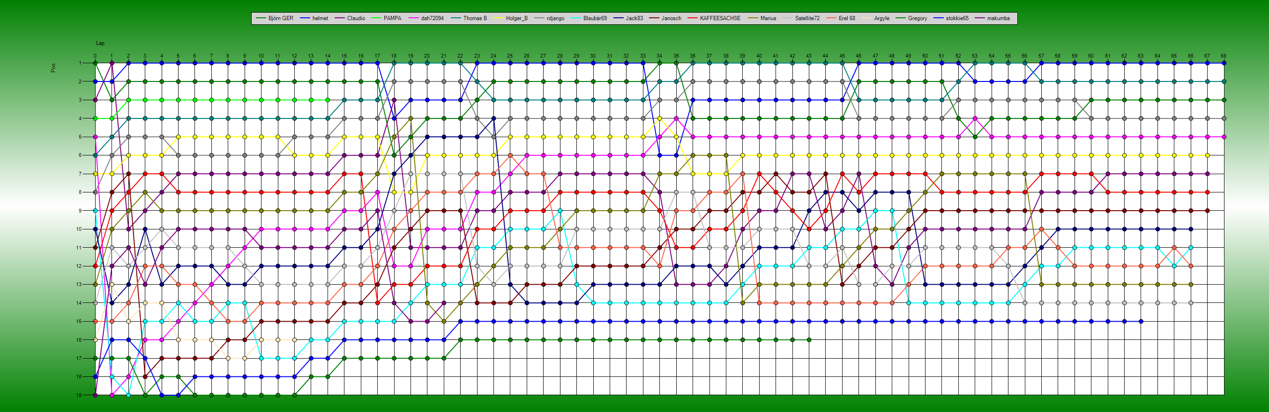Image resolution: width=1269 pixels, height=412 pixels.
Task: Click the Blaubär69 legend entry
Action: [x=595, y=18]
